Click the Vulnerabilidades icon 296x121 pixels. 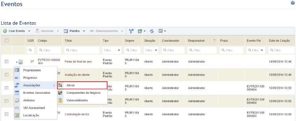(60, 100)
